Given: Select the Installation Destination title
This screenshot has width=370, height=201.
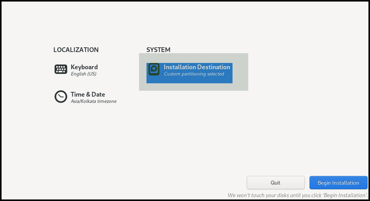Looking at the screenshot, I should click(197, 67).
